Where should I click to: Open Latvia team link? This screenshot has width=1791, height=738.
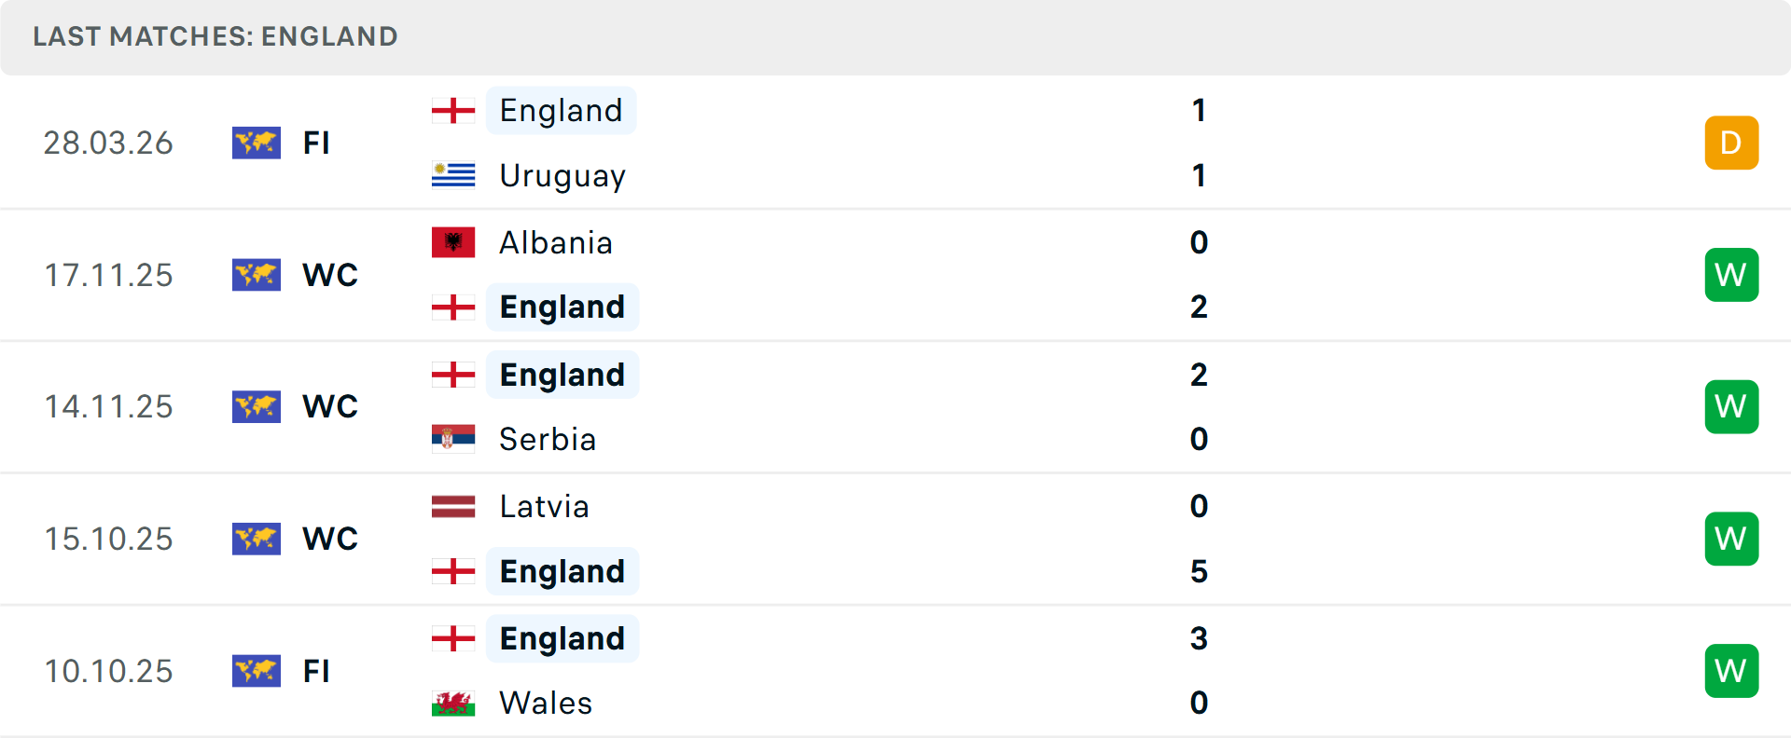[x=544, y=506]
